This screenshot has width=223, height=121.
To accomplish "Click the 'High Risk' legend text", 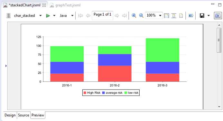I will point(94,93).
